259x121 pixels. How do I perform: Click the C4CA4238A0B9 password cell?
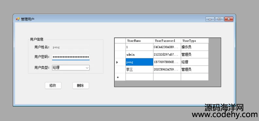coord(167,47)
